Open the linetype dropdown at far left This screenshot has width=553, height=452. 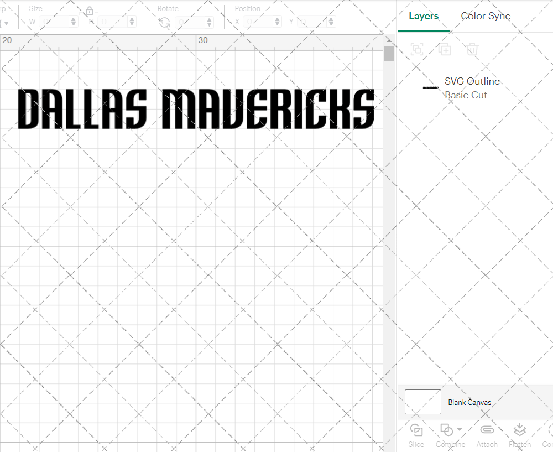point(5,23)
